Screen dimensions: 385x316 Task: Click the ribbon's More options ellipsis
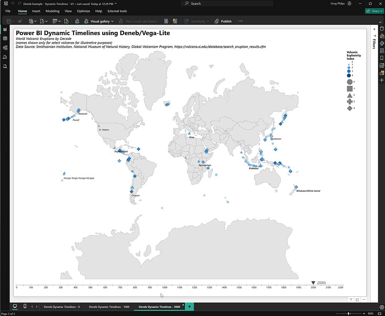240,21
